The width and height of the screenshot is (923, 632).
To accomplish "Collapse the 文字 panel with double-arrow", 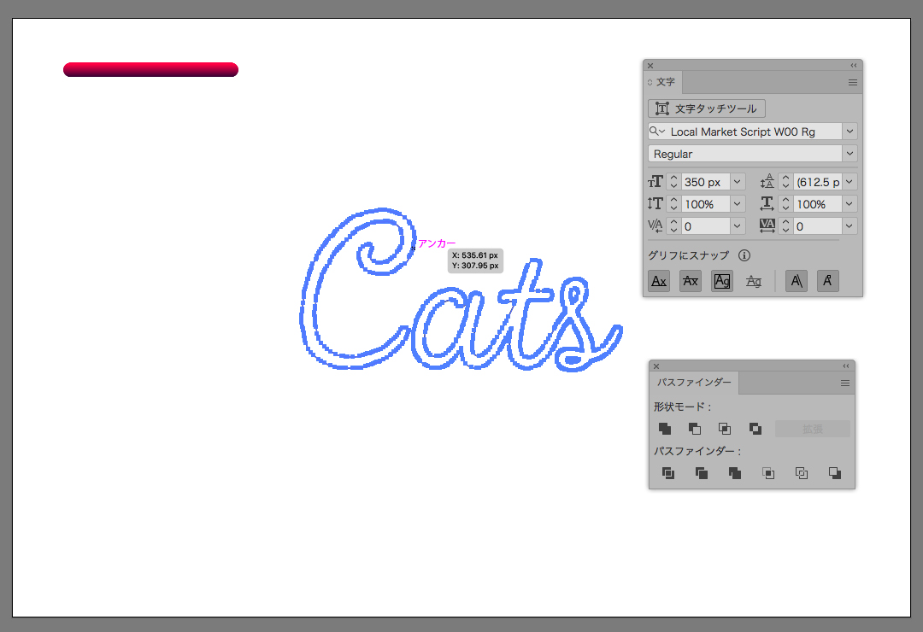I will point(853,66).
